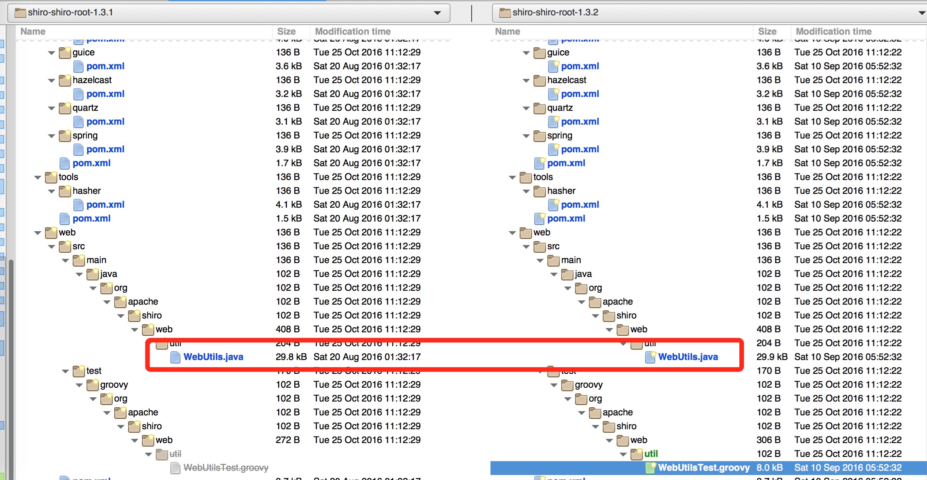The image size is (927, 480).
Task: Select the org folder under java in left pane
Action: [121, 288]
